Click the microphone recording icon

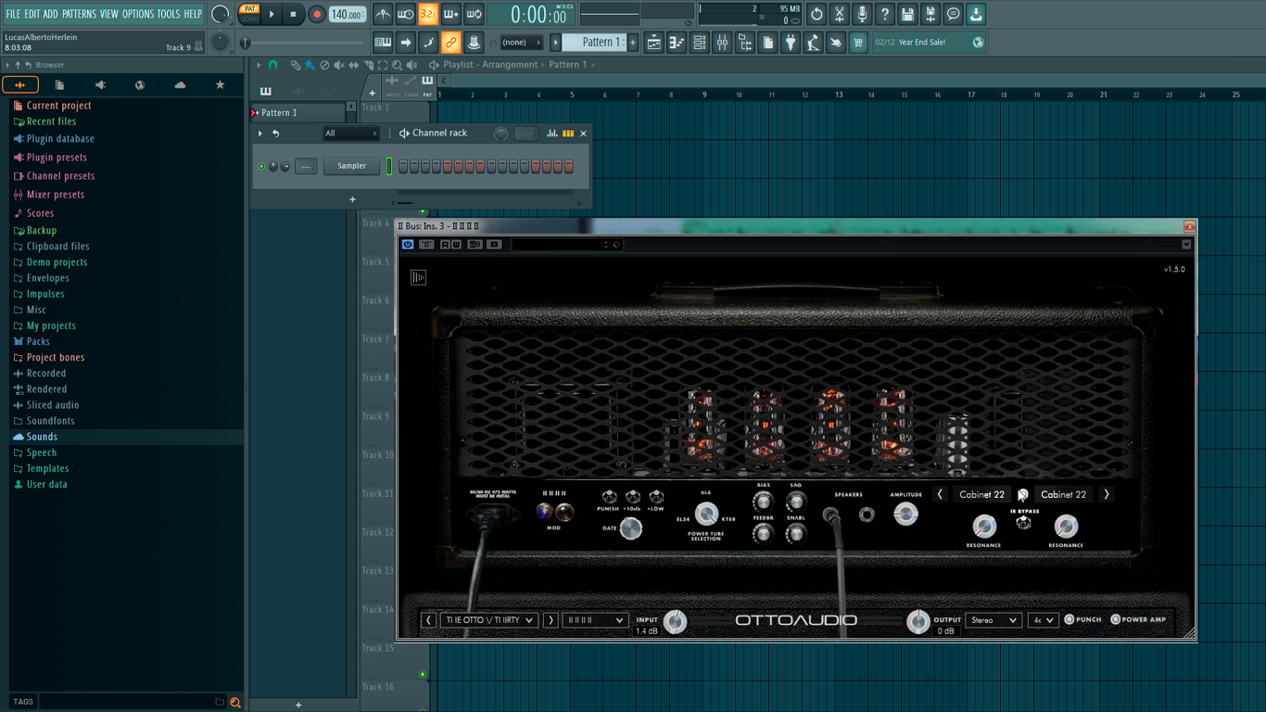click(862, 14)
